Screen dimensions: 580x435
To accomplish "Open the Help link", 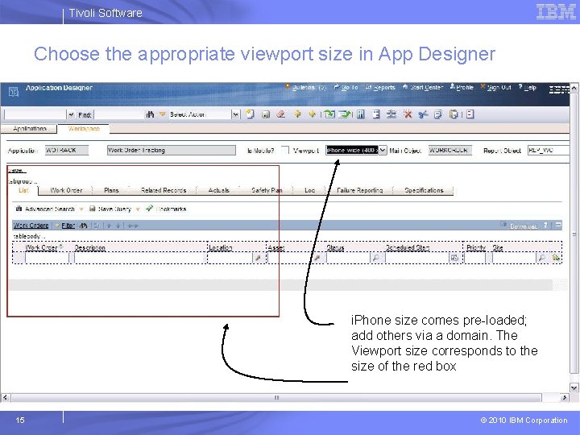I will pyautogui.click(x=527, y=88).
